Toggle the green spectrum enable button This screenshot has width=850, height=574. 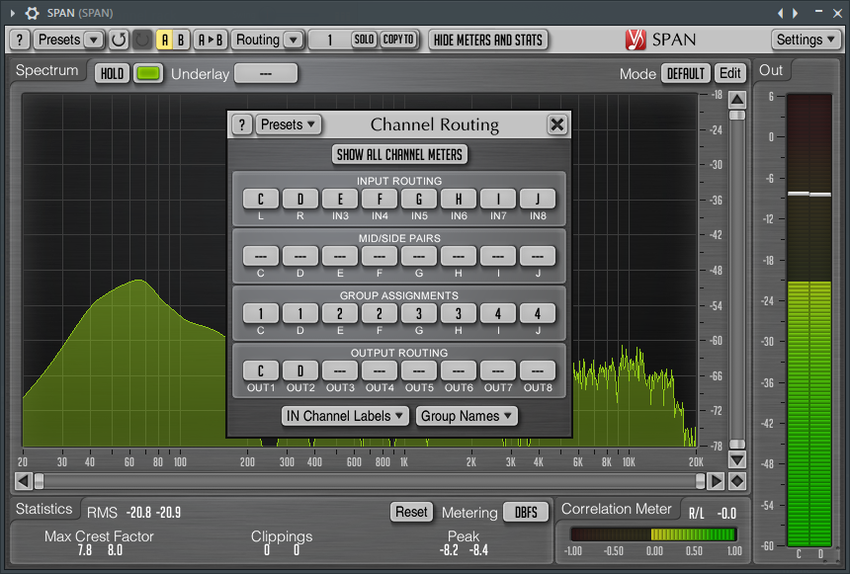coord(148,74)
